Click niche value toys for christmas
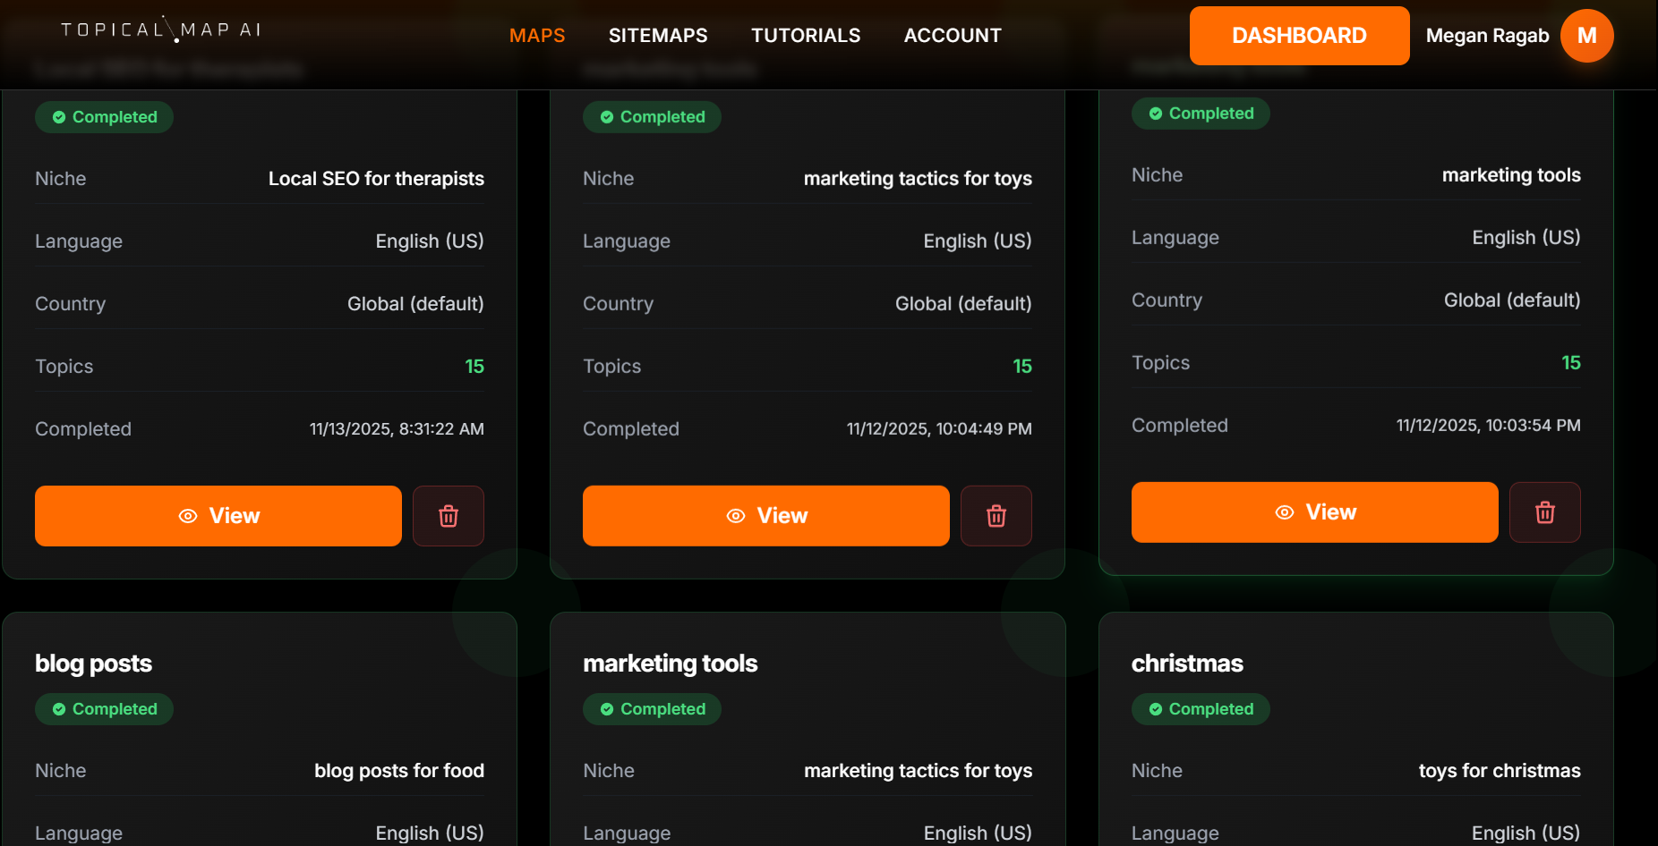This screenshot has width=1658, height=846. 1500,771
